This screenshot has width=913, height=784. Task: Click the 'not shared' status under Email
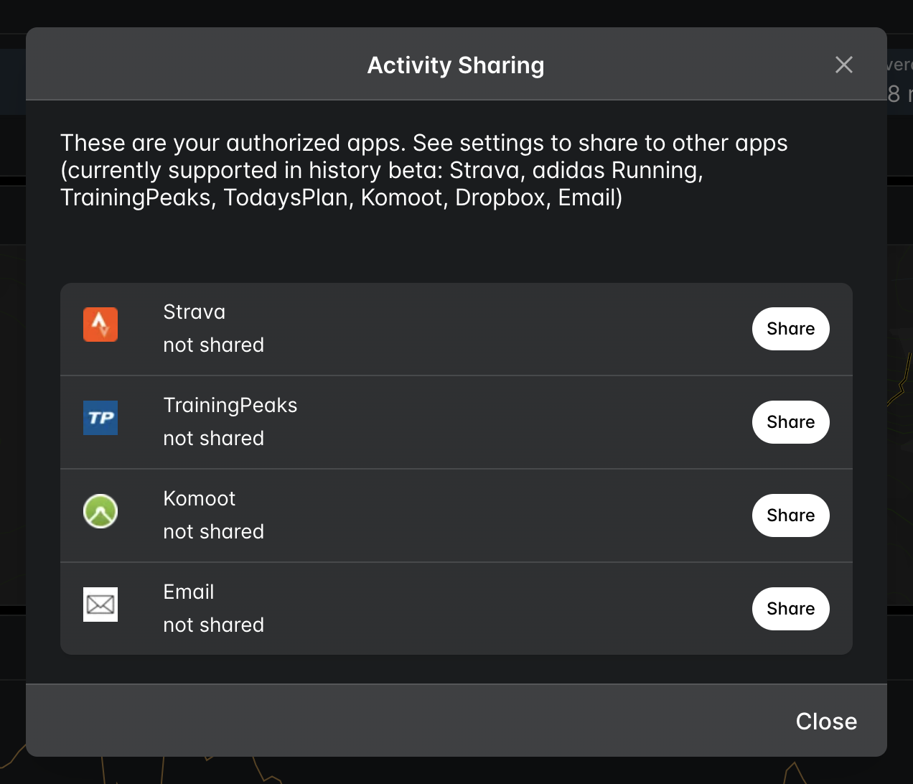pyautogui.click(x=214, y=625)
